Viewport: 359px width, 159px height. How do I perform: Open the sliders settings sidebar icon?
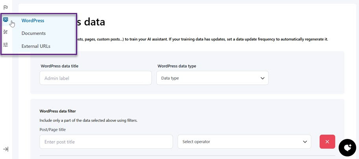click(x=6, y=45)
